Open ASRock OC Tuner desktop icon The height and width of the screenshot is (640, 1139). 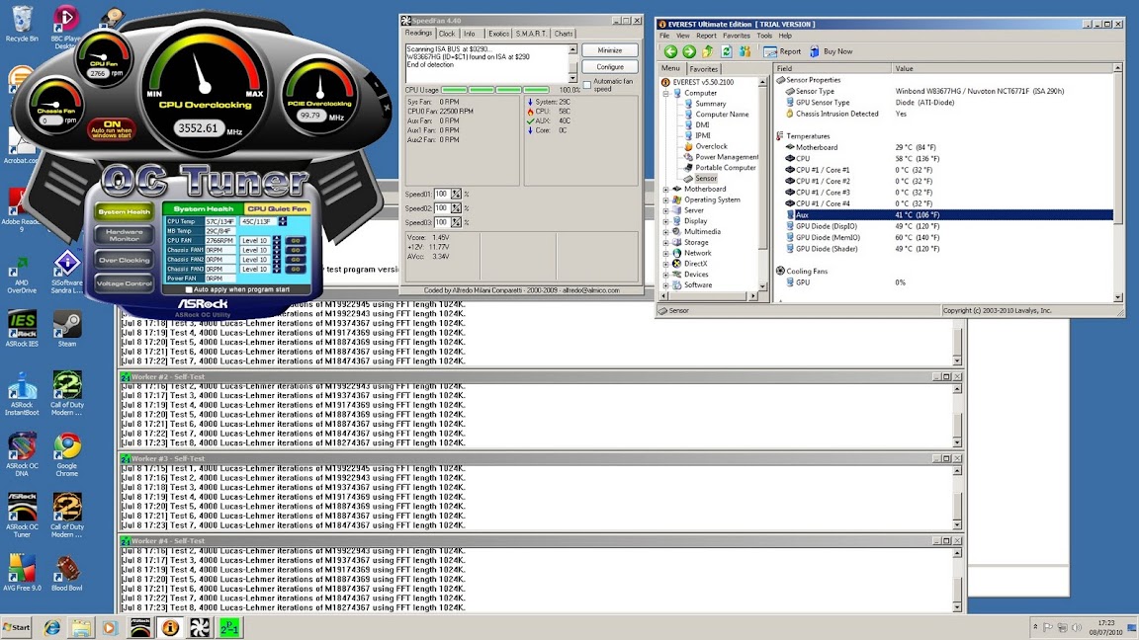pyautogui.click(x=22, y=516)
